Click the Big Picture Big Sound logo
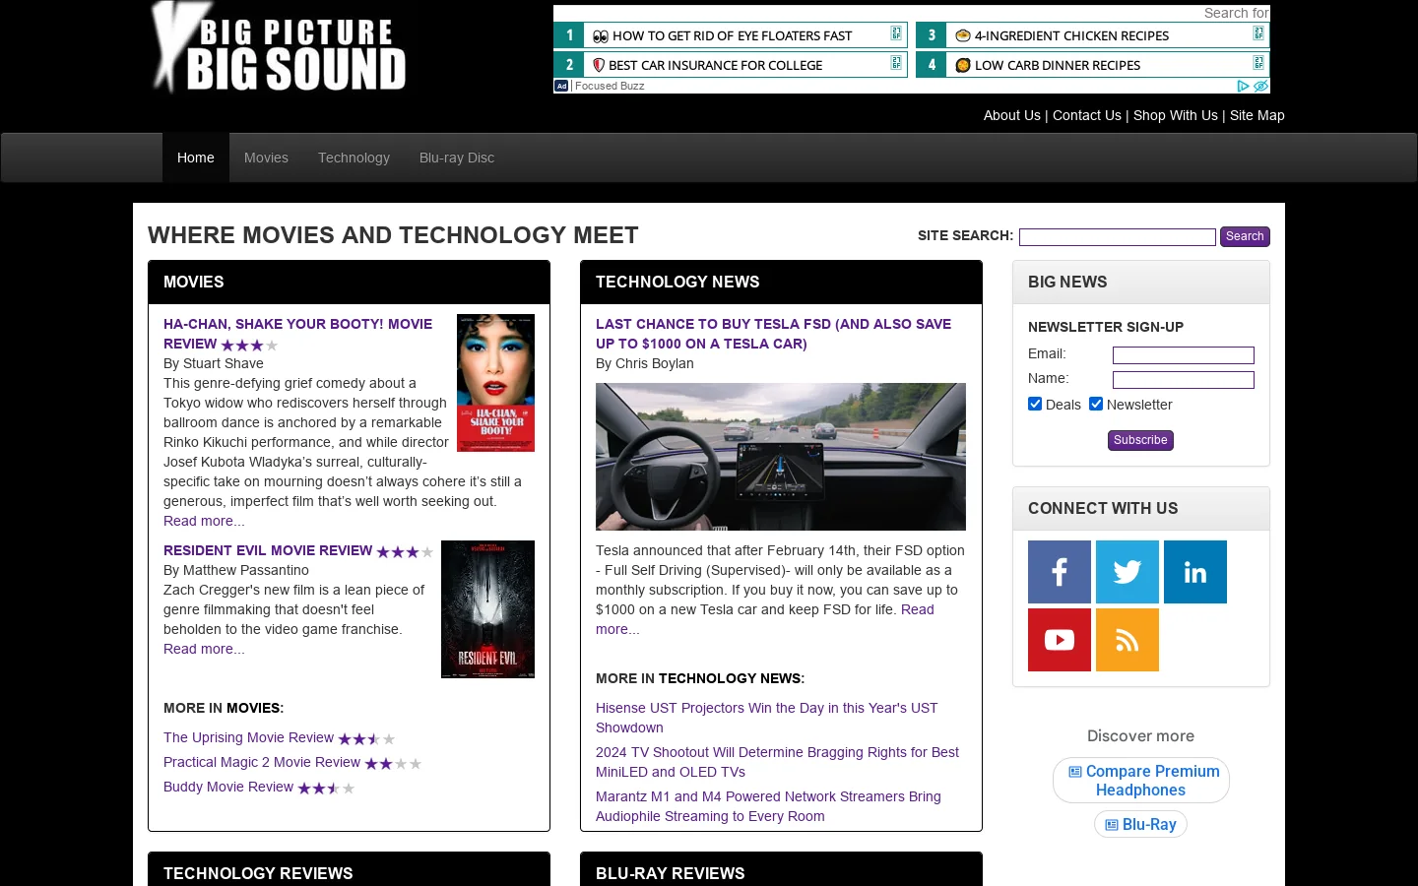Screen dimensions: 1418x886 278,47
